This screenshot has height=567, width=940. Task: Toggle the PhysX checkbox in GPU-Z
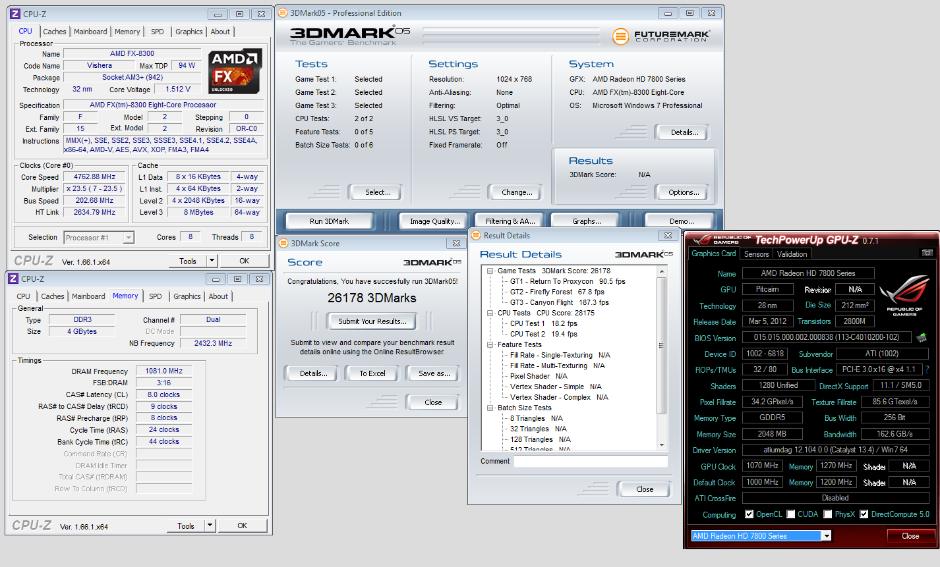pyautogui.click(x=828, y=514)
